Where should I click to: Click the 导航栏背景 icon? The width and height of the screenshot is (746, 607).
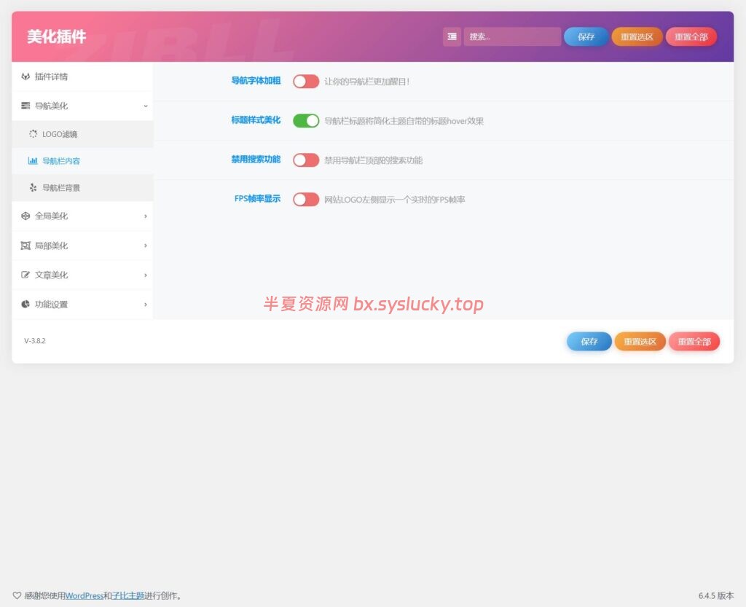(x=33, y=187)
